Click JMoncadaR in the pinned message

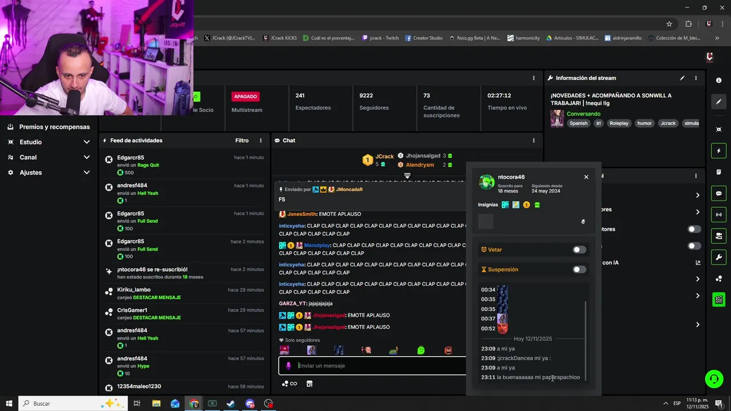pyautogui.click(x=350, y=189)
